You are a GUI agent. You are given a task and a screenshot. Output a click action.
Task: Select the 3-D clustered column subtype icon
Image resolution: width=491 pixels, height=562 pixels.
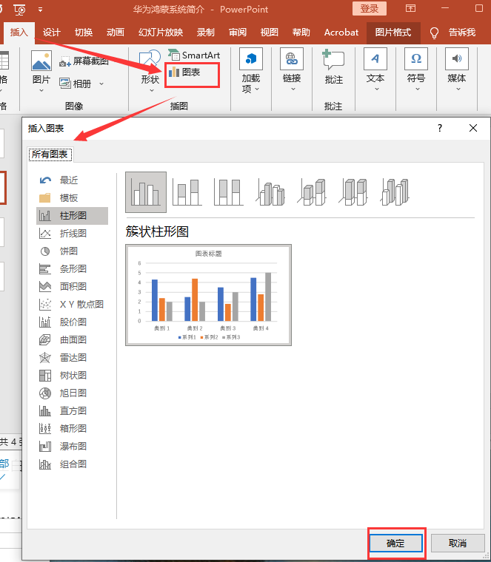[271, 192]
